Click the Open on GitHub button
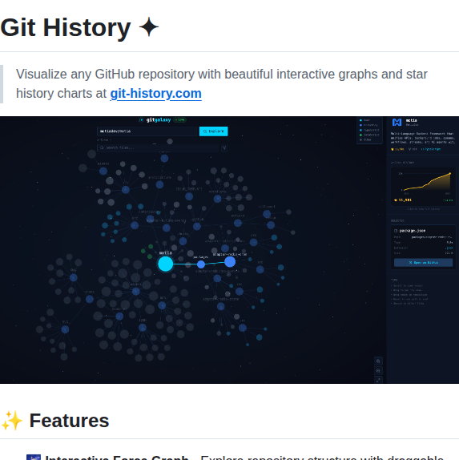The image size is (459, 460). pos(423,263)
